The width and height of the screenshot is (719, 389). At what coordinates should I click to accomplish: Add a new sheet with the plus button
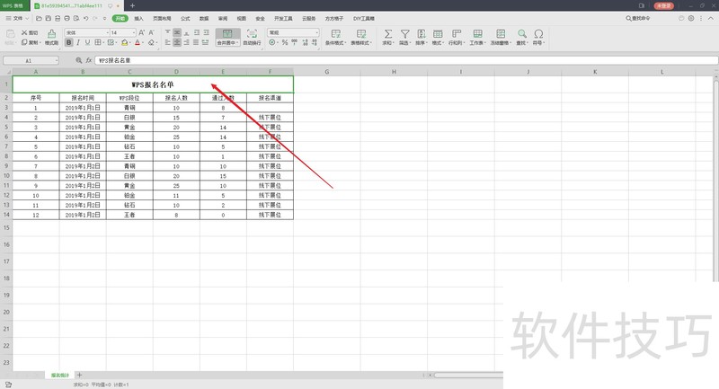pyautogui.click(x=79, y=375)
